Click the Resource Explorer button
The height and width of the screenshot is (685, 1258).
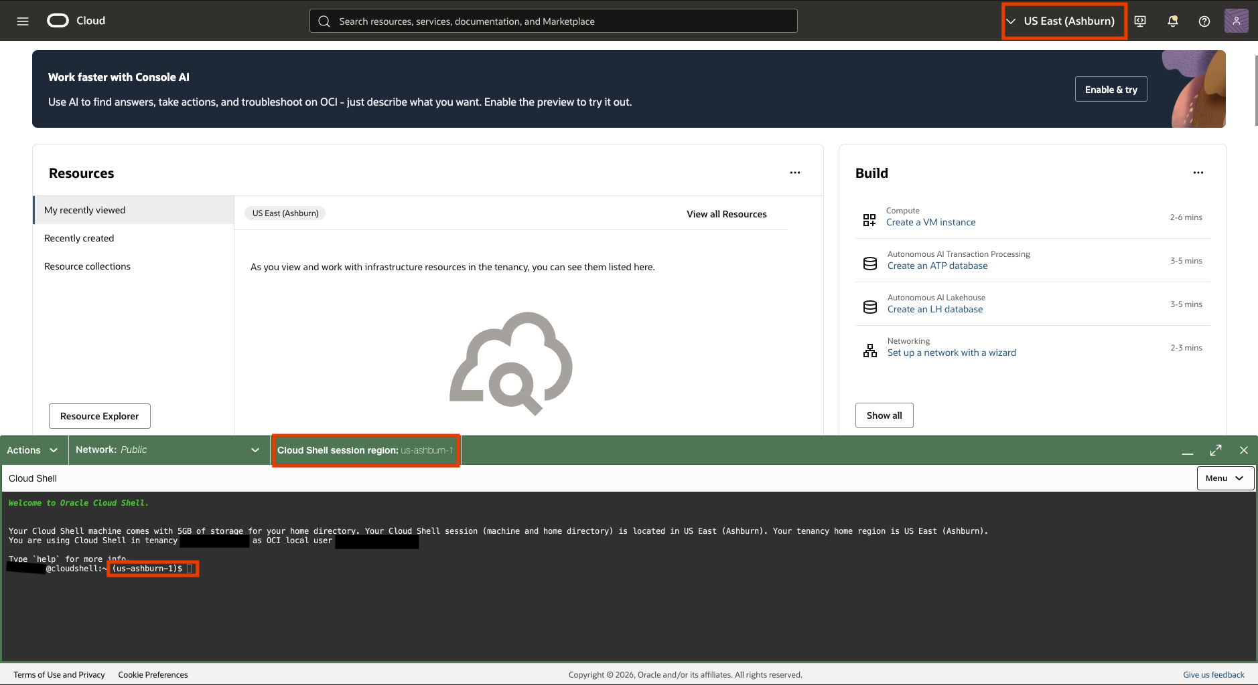pos(100,416)
